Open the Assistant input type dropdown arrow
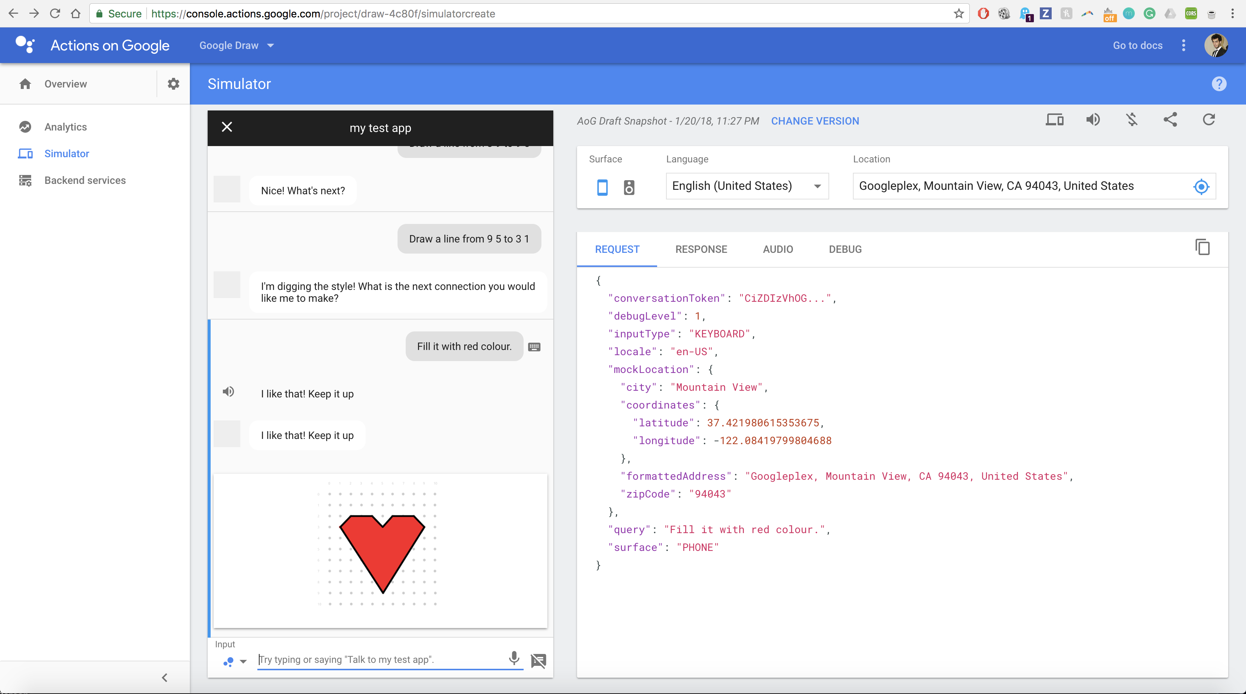Screen dimensions: 1246x694 [243, 662]
